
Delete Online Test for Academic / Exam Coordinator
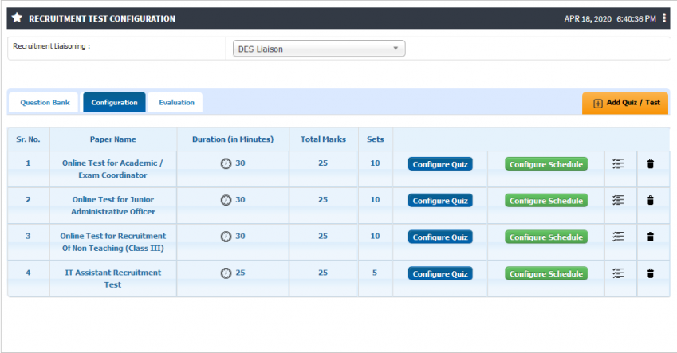(650, 163)
